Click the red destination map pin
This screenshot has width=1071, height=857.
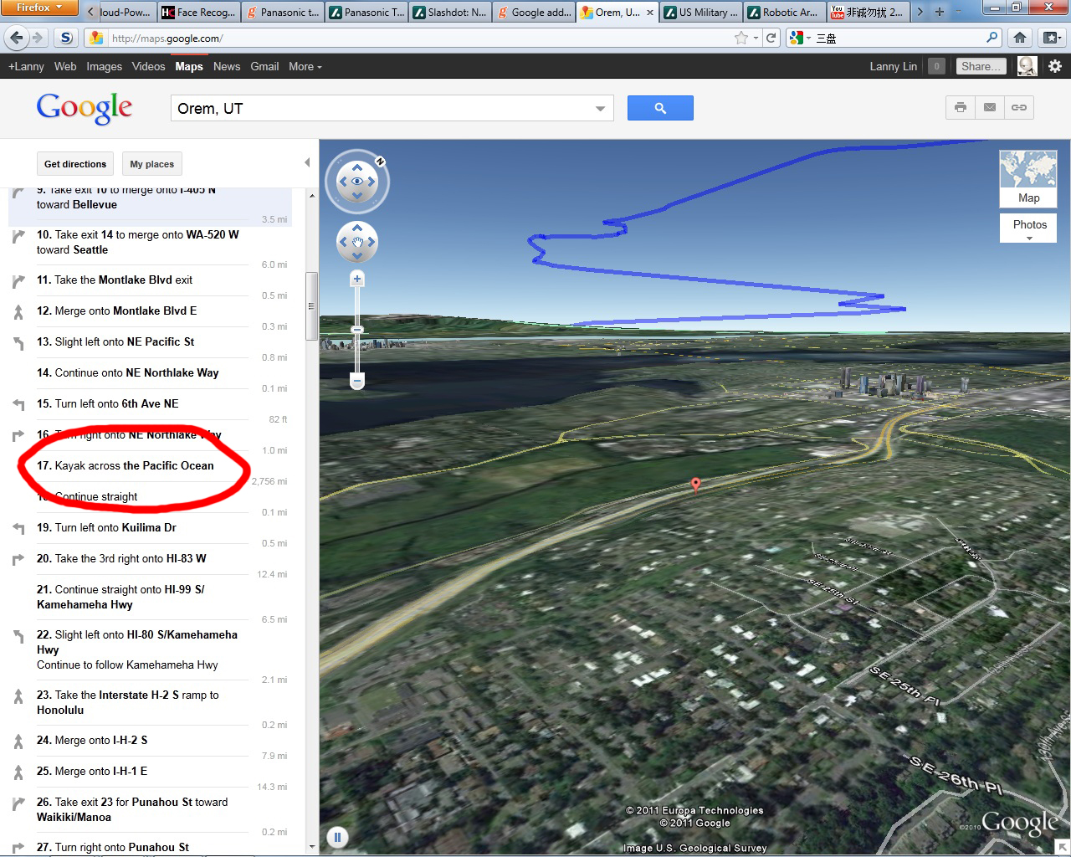click(695, 485)
